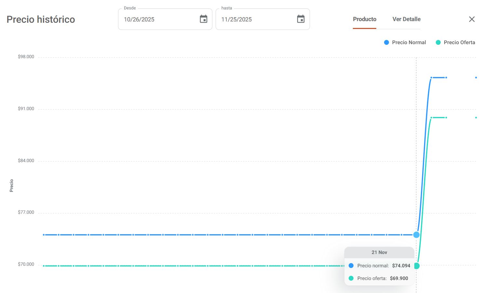This screenshot has width=481, height=293.
Task: Click the green dot beside tooltip Precio oferta
Action: pyautogui.click(x=351, y=278)
